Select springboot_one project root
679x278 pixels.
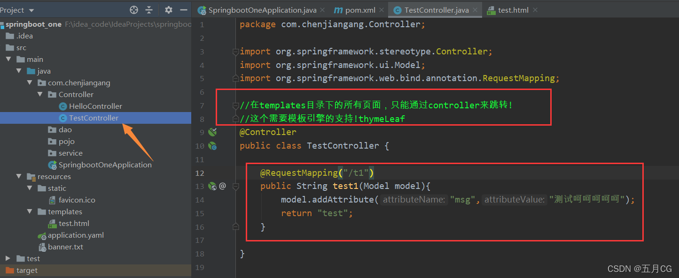click(x=95, y=24)
